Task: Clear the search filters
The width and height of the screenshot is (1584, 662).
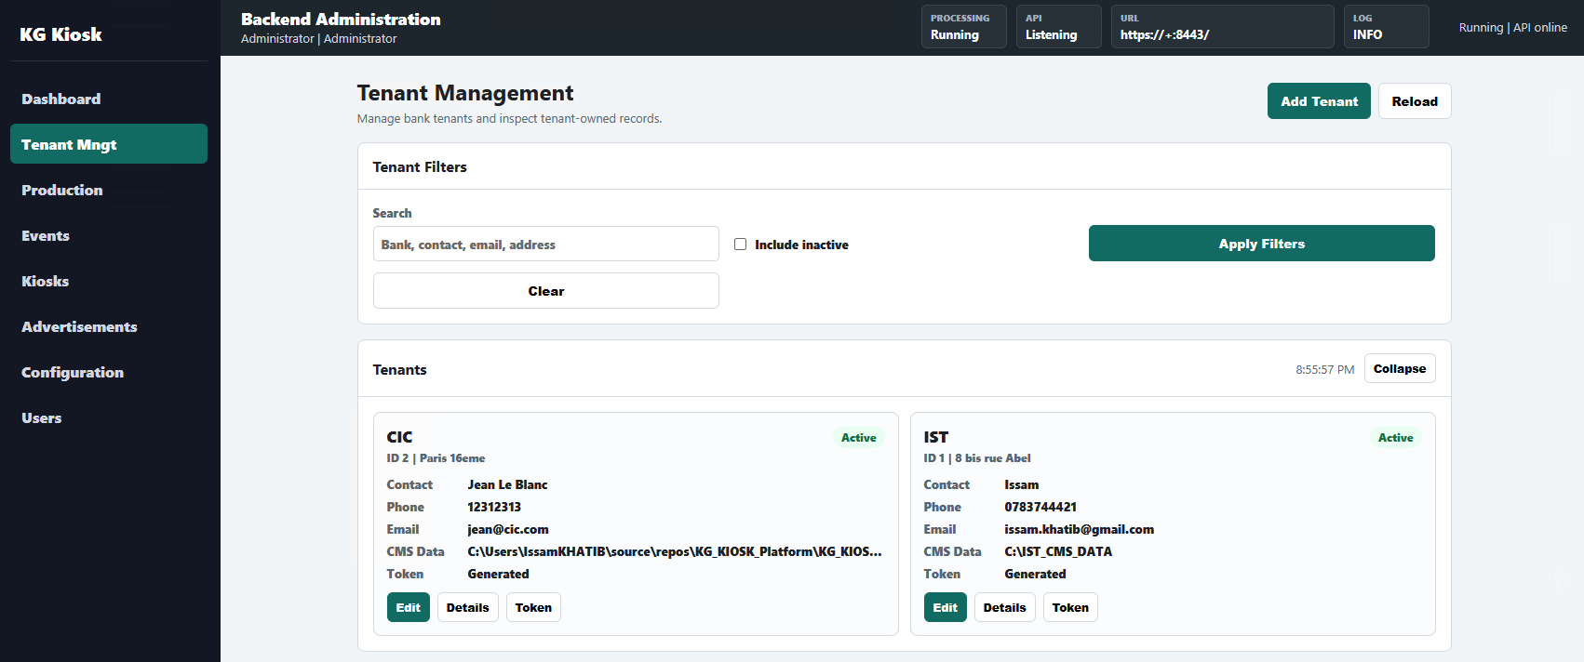Action: tap(545, 291)
